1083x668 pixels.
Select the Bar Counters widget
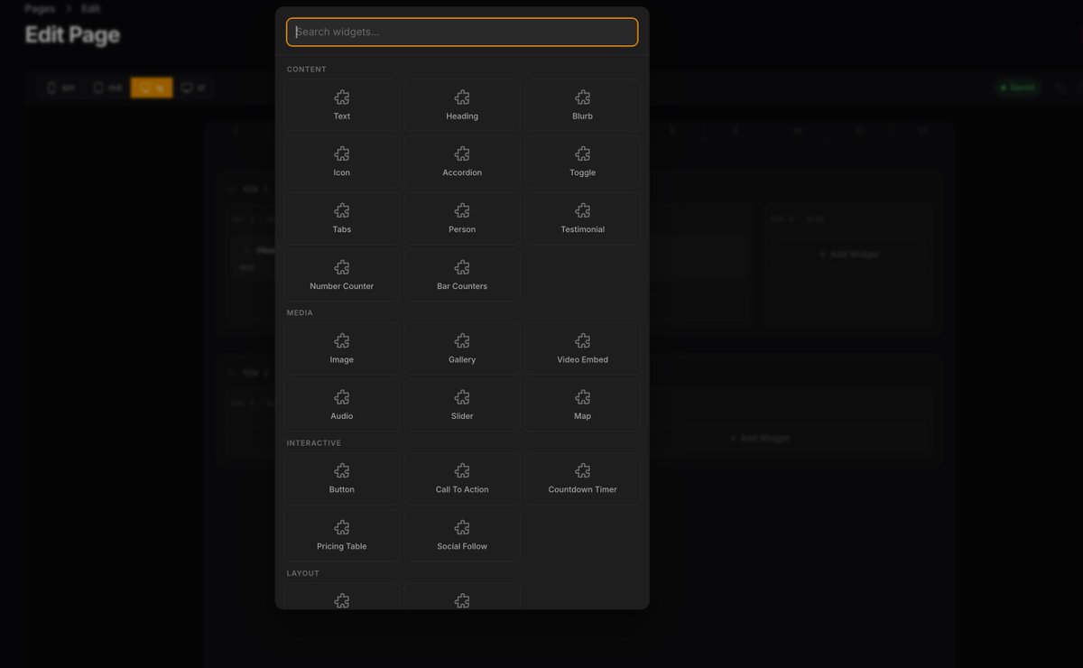tap(462, 275)
